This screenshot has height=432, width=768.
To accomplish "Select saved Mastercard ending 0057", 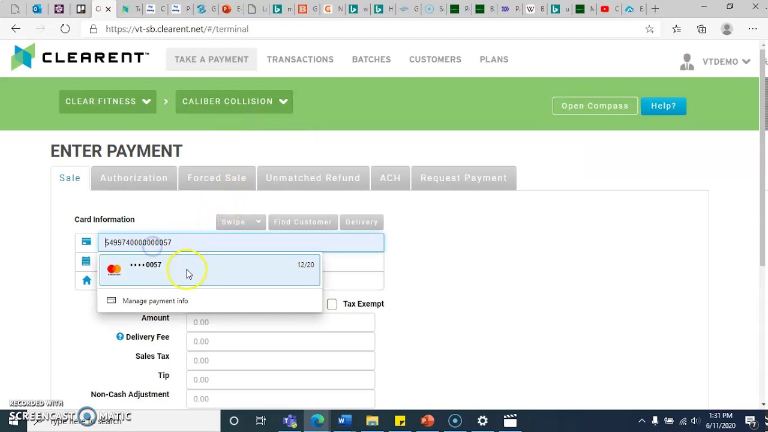I will [210, 270].
